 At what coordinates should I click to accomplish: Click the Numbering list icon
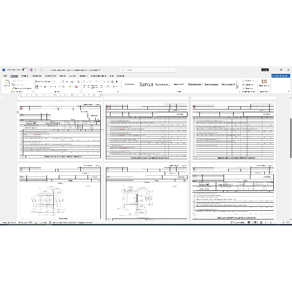(91, 82)
